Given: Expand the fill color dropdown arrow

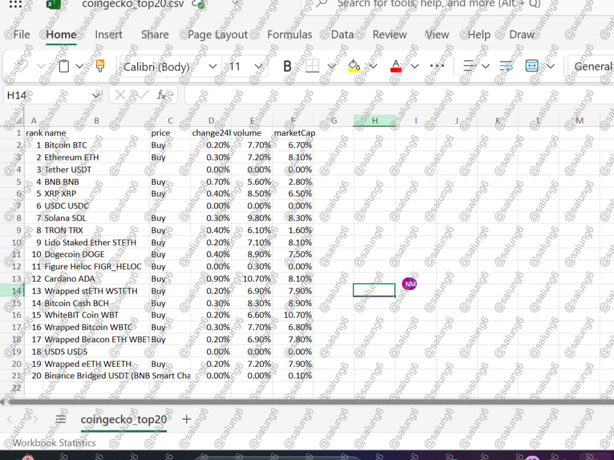Looking at the screenshot, I should (x=373, y=66).
